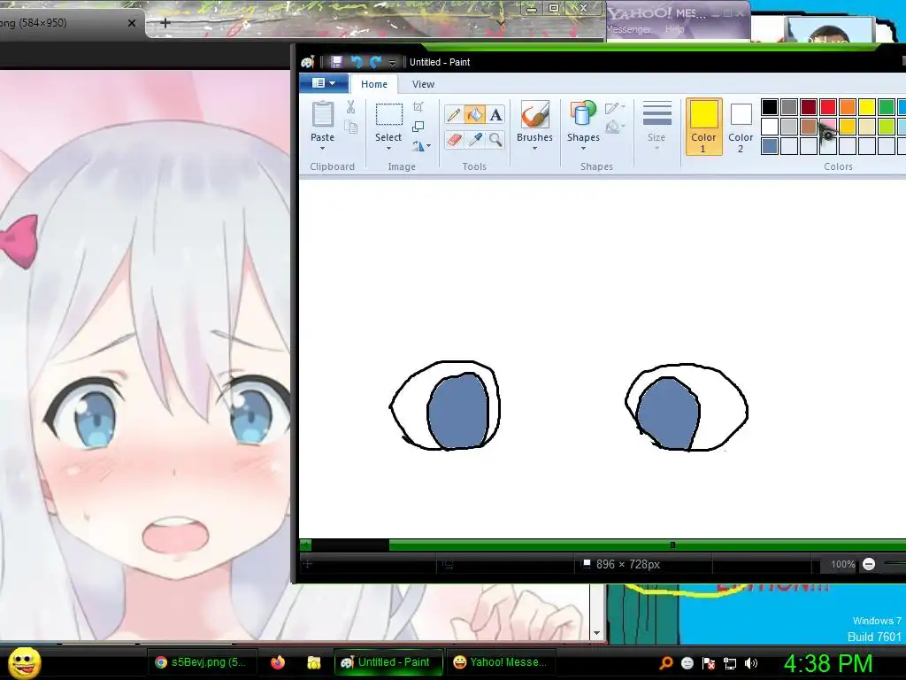Click the Brushes icon

click(x=534, y=114)
